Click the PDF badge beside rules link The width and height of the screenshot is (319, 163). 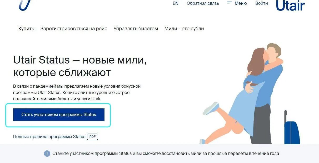coord(92,137)
